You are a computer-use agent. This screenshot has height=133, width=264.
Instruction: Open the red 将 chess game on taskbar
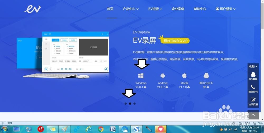pos(41,129)
